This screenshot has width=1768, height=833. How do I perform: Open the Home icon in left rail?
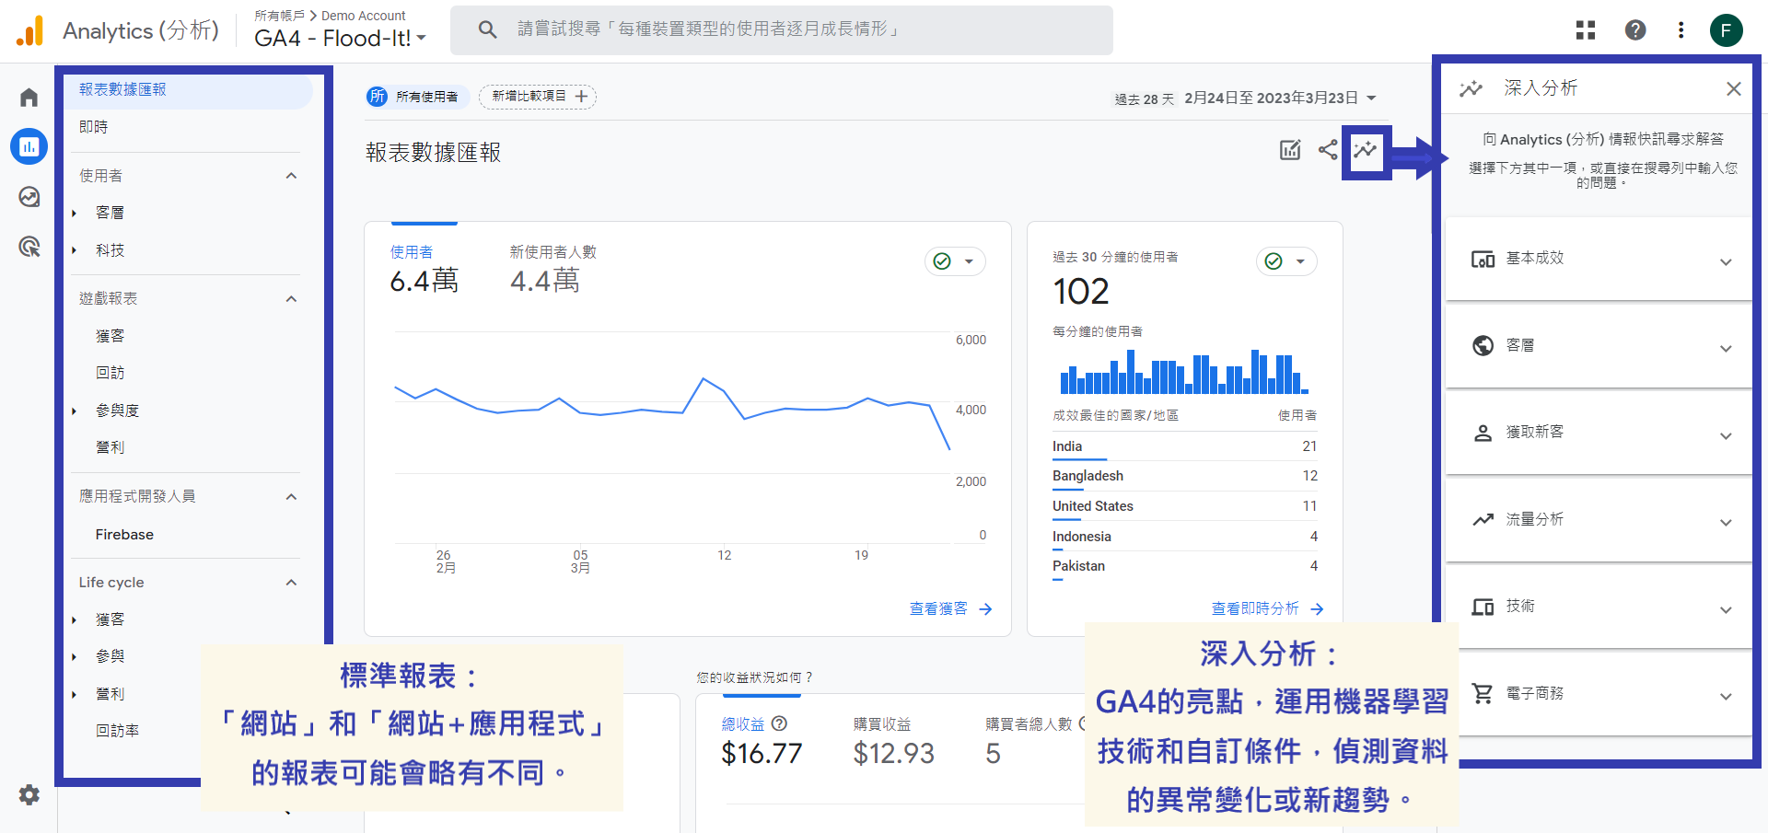coord(29,97)
